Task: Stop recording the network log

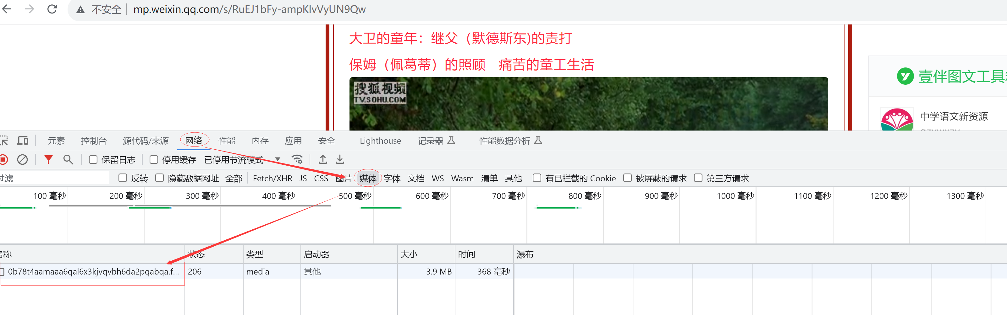Action: coord(4,159)
